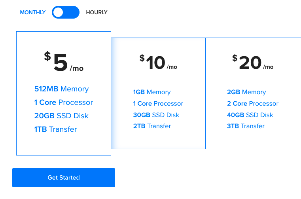Click 20GB SSD Disk feature
Screen dimensions: 301x199
61,116
